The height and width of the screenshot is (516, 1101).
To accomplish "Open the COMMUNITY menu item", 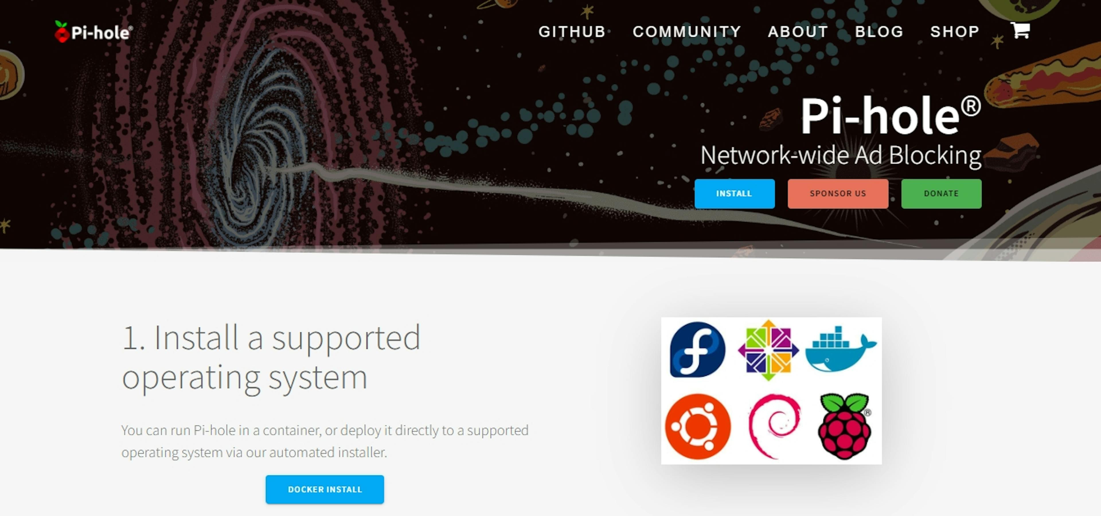I will 687,32.
